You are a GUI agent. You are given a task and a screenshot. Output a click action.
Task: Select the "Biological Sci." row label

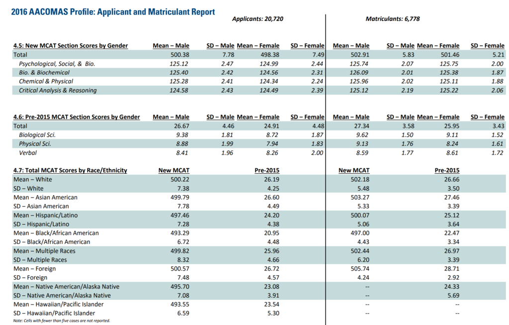click(37, 135)
